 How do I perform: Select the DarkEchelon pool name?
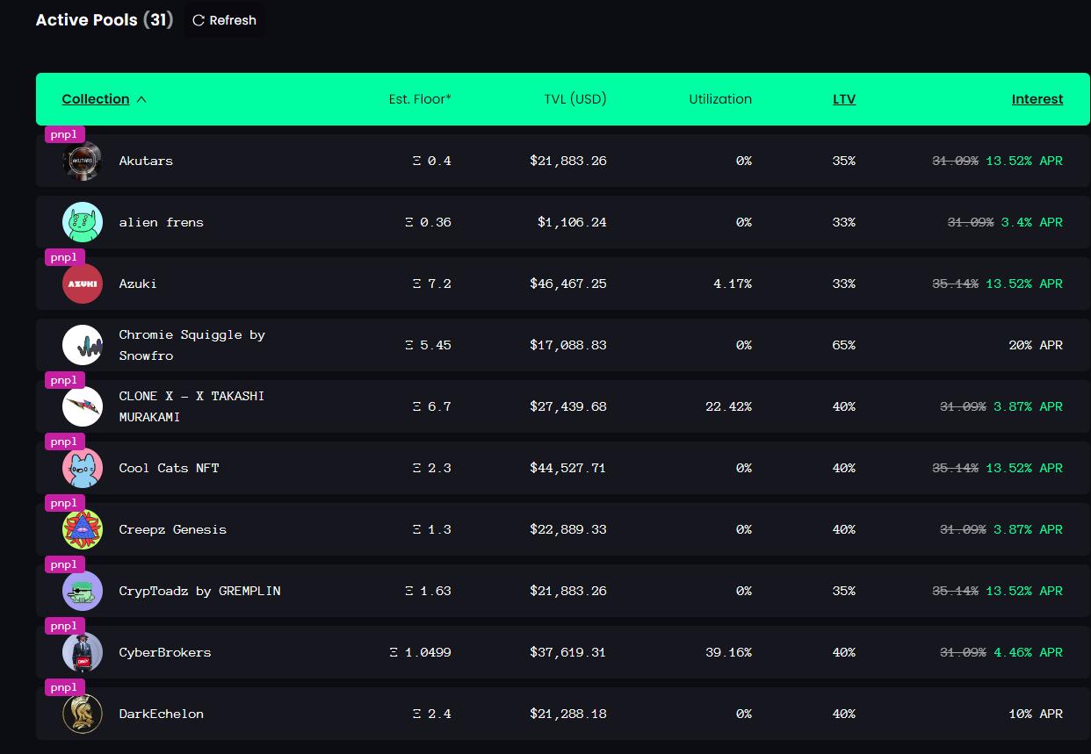[162, 714]
